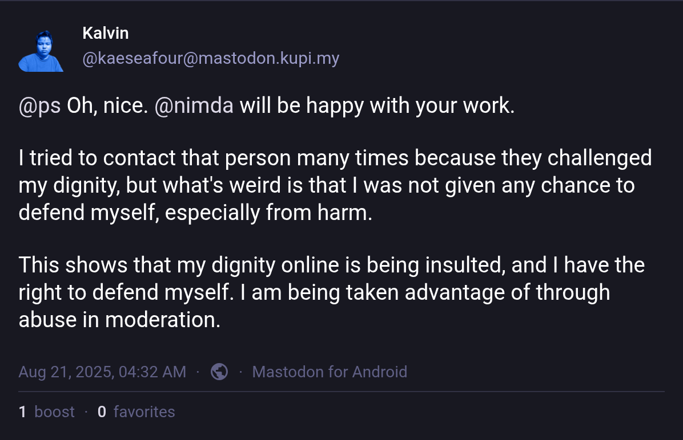The height and width of the screenshot is (440, 683).
Task: Click the globe public visibility icon
Action: [219, 372]
